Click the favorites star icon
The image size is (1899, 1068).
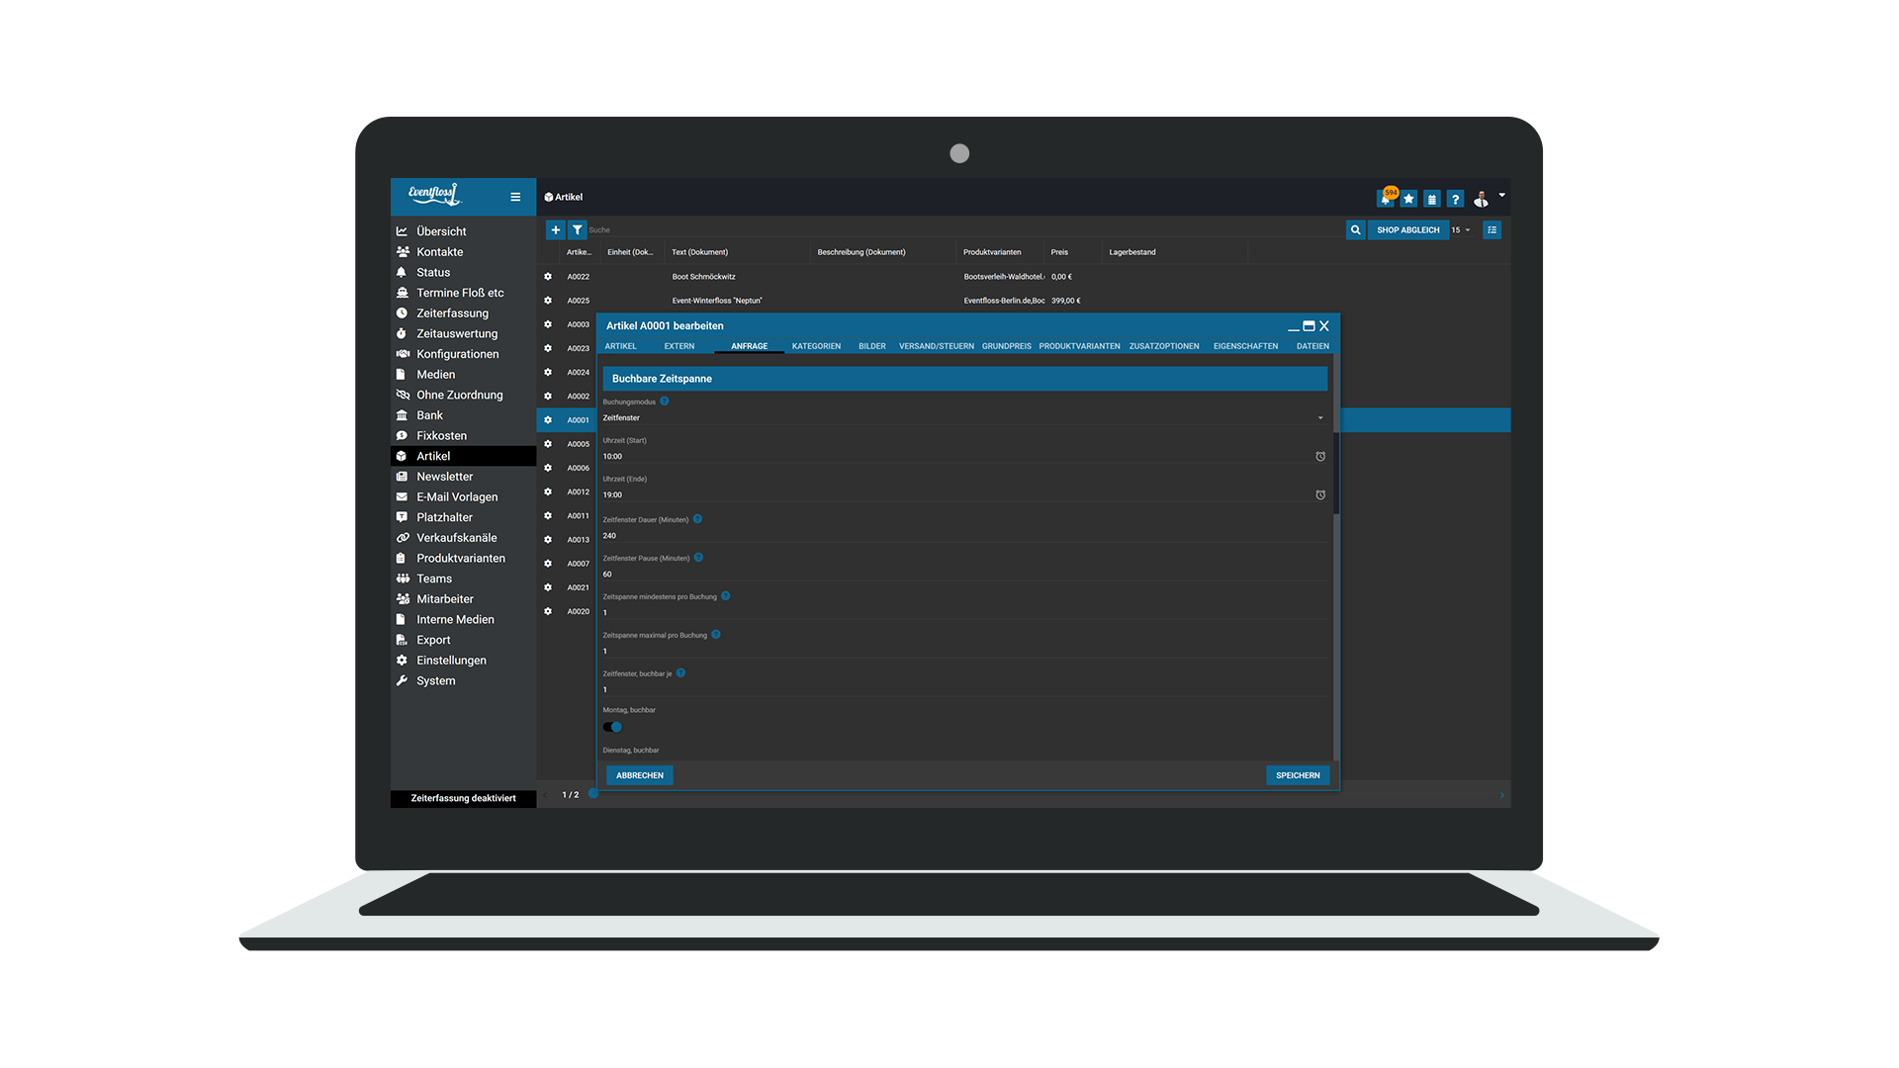(1408, 199)
